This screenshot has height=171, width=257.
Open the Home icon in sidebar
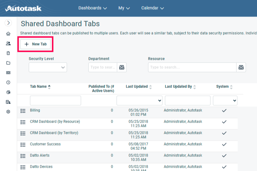(8, 34)
